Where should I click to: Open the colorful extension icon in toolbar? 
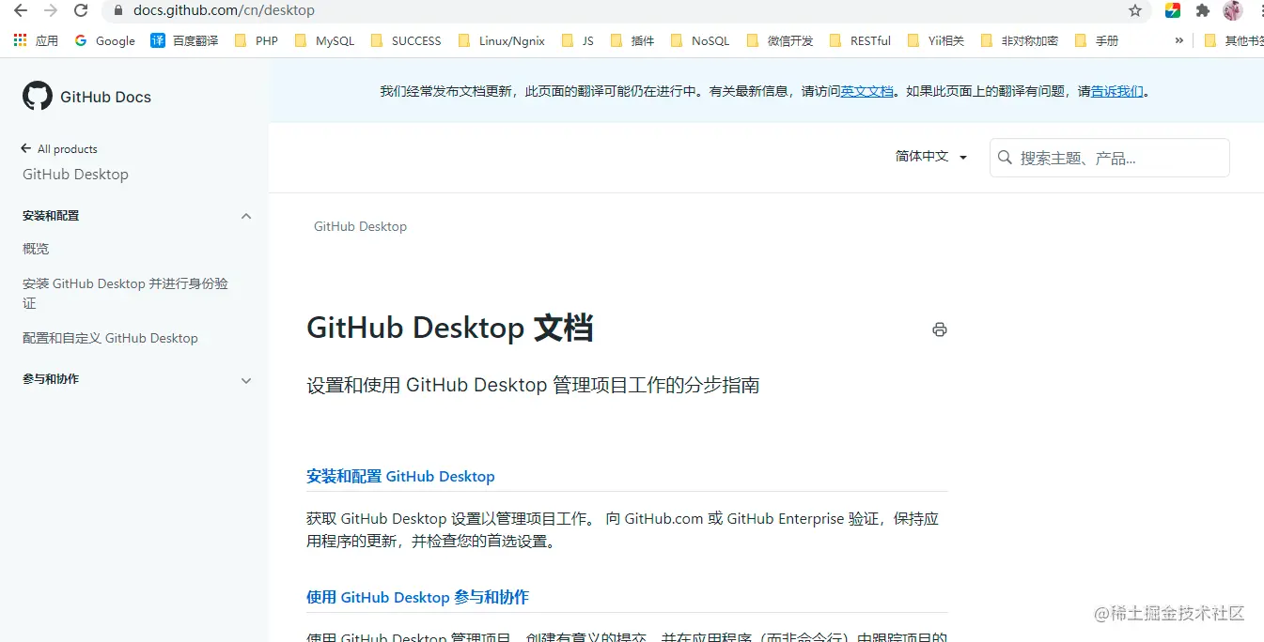pos(1173,10)
